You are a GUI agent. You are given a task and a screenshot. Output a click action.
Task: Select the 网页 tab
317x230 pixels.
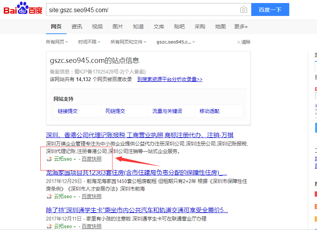coord(56,27)
